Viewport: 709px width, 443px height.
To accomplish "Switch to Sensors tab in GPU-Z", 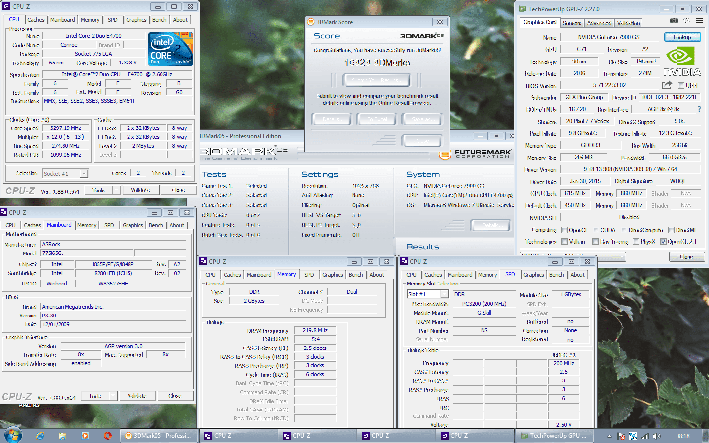I will pos(572,23).
